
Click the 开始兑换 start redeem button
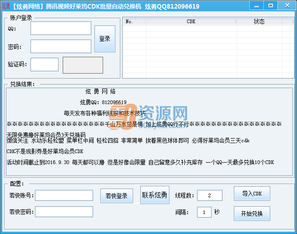pos(252,214)
